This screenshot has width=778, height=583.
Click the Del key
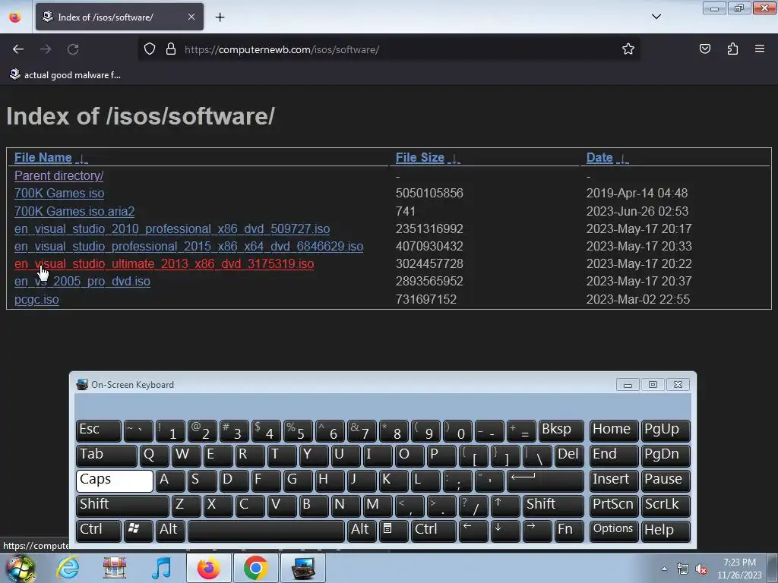point(569,455)
